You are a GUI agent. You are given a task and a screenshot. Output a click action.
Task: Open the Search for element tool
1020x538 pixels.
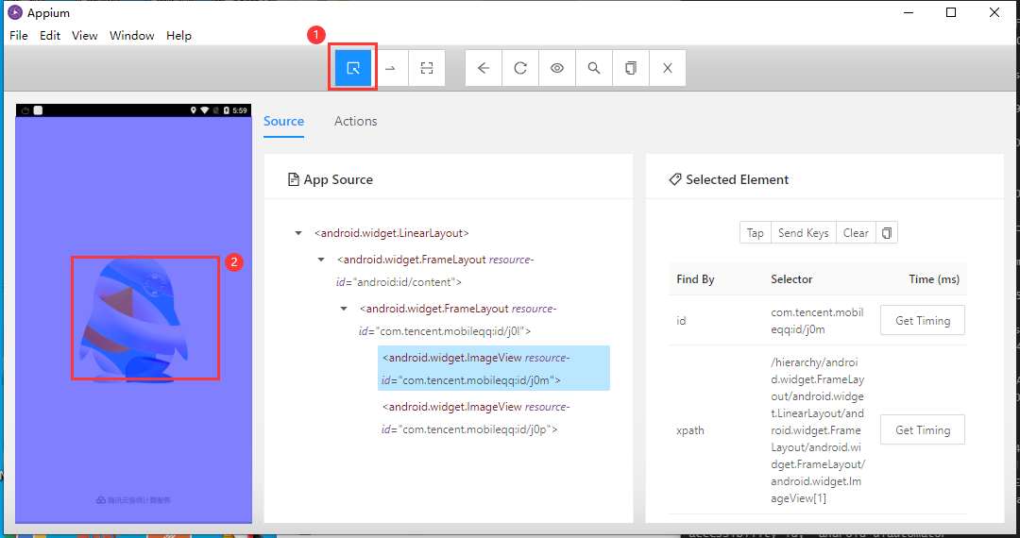coord(594,68)
